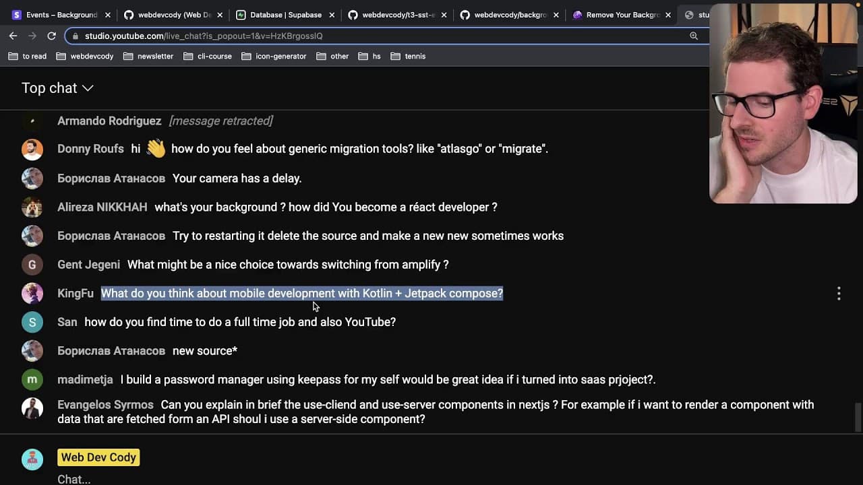This screenshot has height=485, width=863.
Task: Close the Events – Background tab
Action: pos(107,15)
